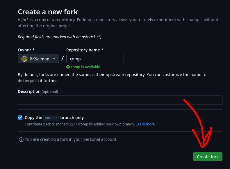
Task: Click the master branch code label
Action: (x=51, y=118)
